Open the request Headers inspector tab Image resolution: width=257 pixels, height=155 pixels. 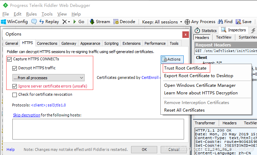coord(202,38)
